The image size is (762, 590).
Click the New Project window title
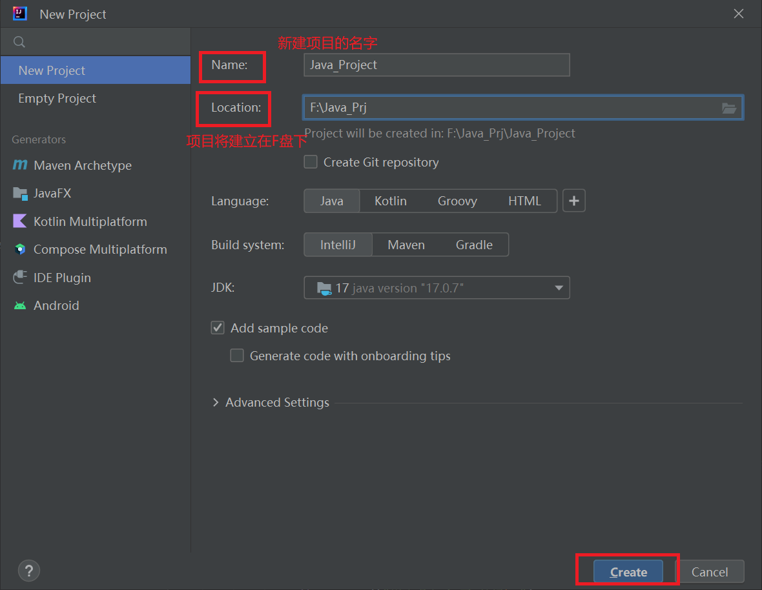click(73, 14)
